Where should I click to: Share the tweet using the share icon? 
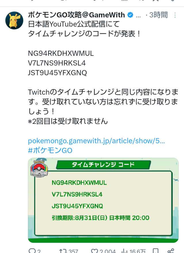click(170, 251)
